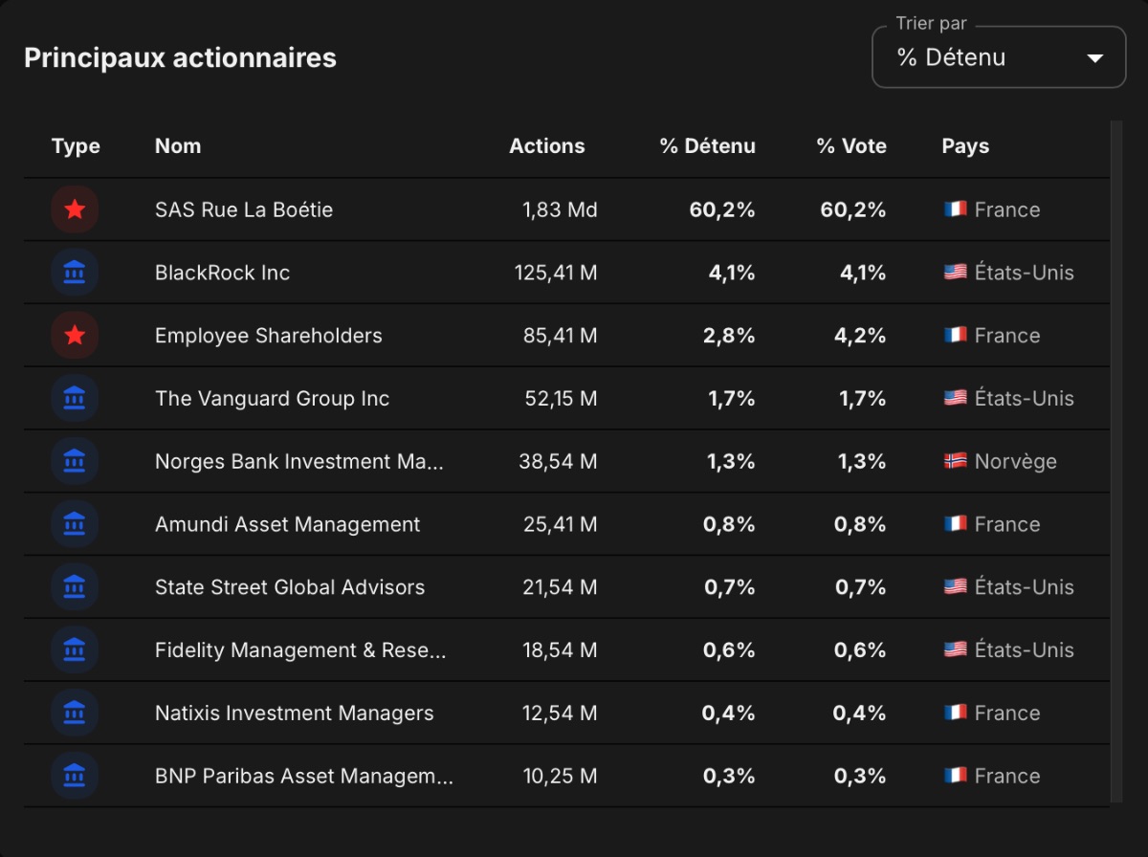1148x857 pixels.
Task: Select the BlackRock Inc name
Action: (222, 273)
